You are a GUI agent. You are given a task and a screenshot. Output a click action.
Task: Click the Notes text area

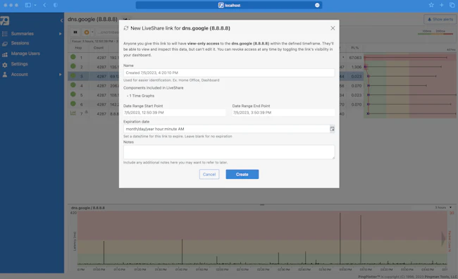pyautogui.click(x=229, y=152)
